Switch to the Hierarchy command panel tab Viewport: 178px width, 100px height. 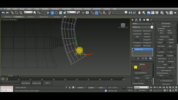pyautogui.click(x=140, y=20)
